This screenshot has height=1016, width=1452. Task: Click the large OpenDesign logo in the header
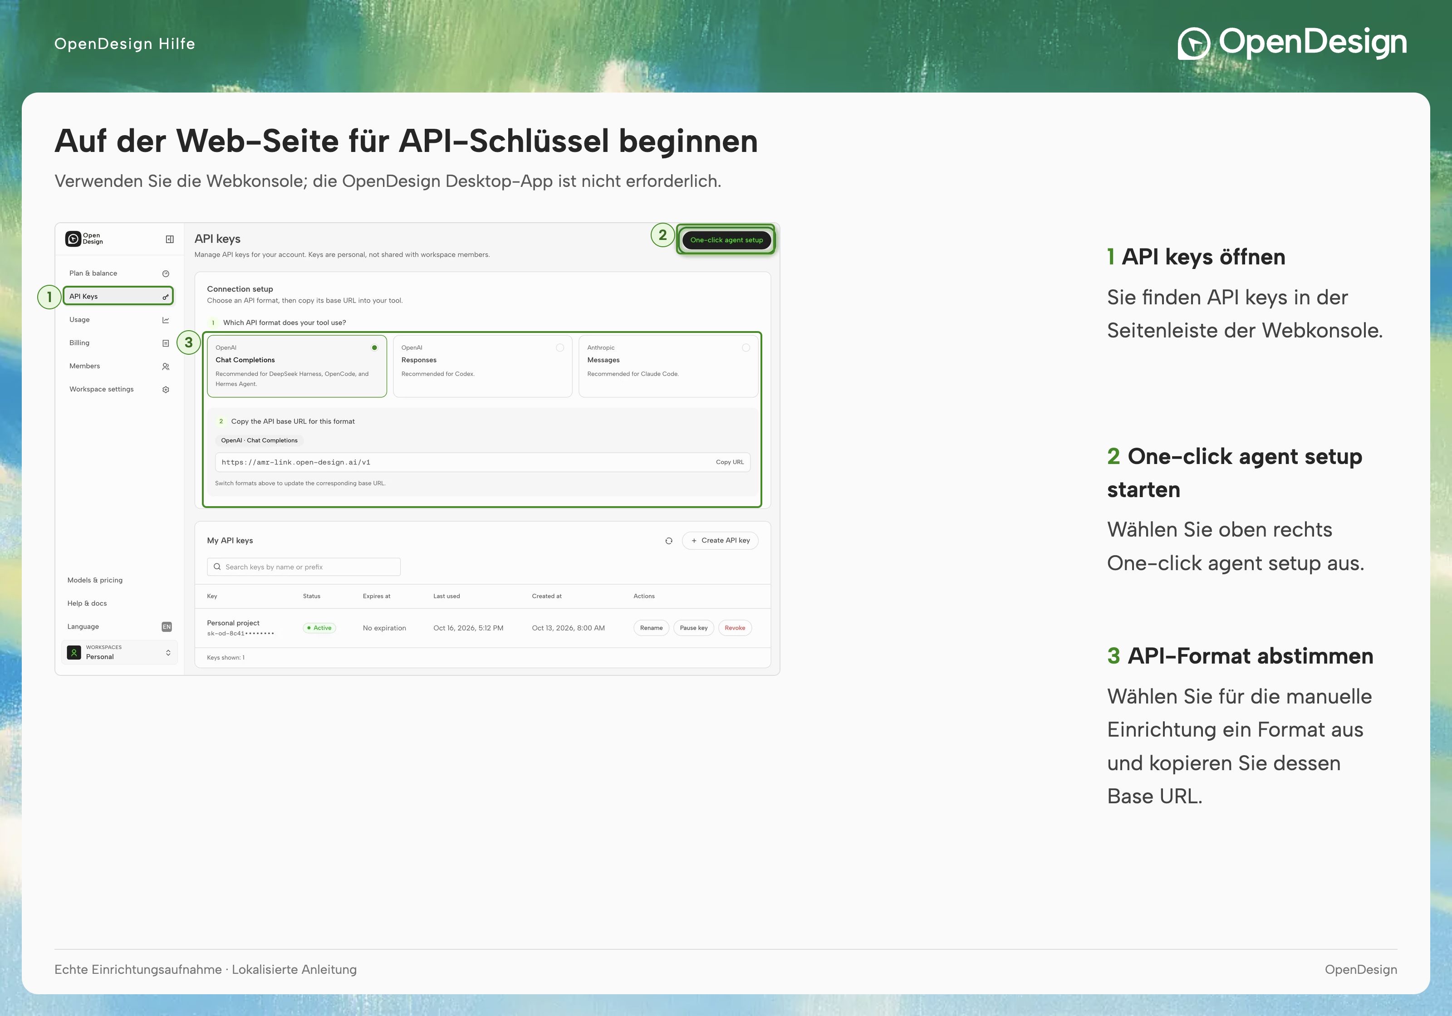pos(1292,43)
